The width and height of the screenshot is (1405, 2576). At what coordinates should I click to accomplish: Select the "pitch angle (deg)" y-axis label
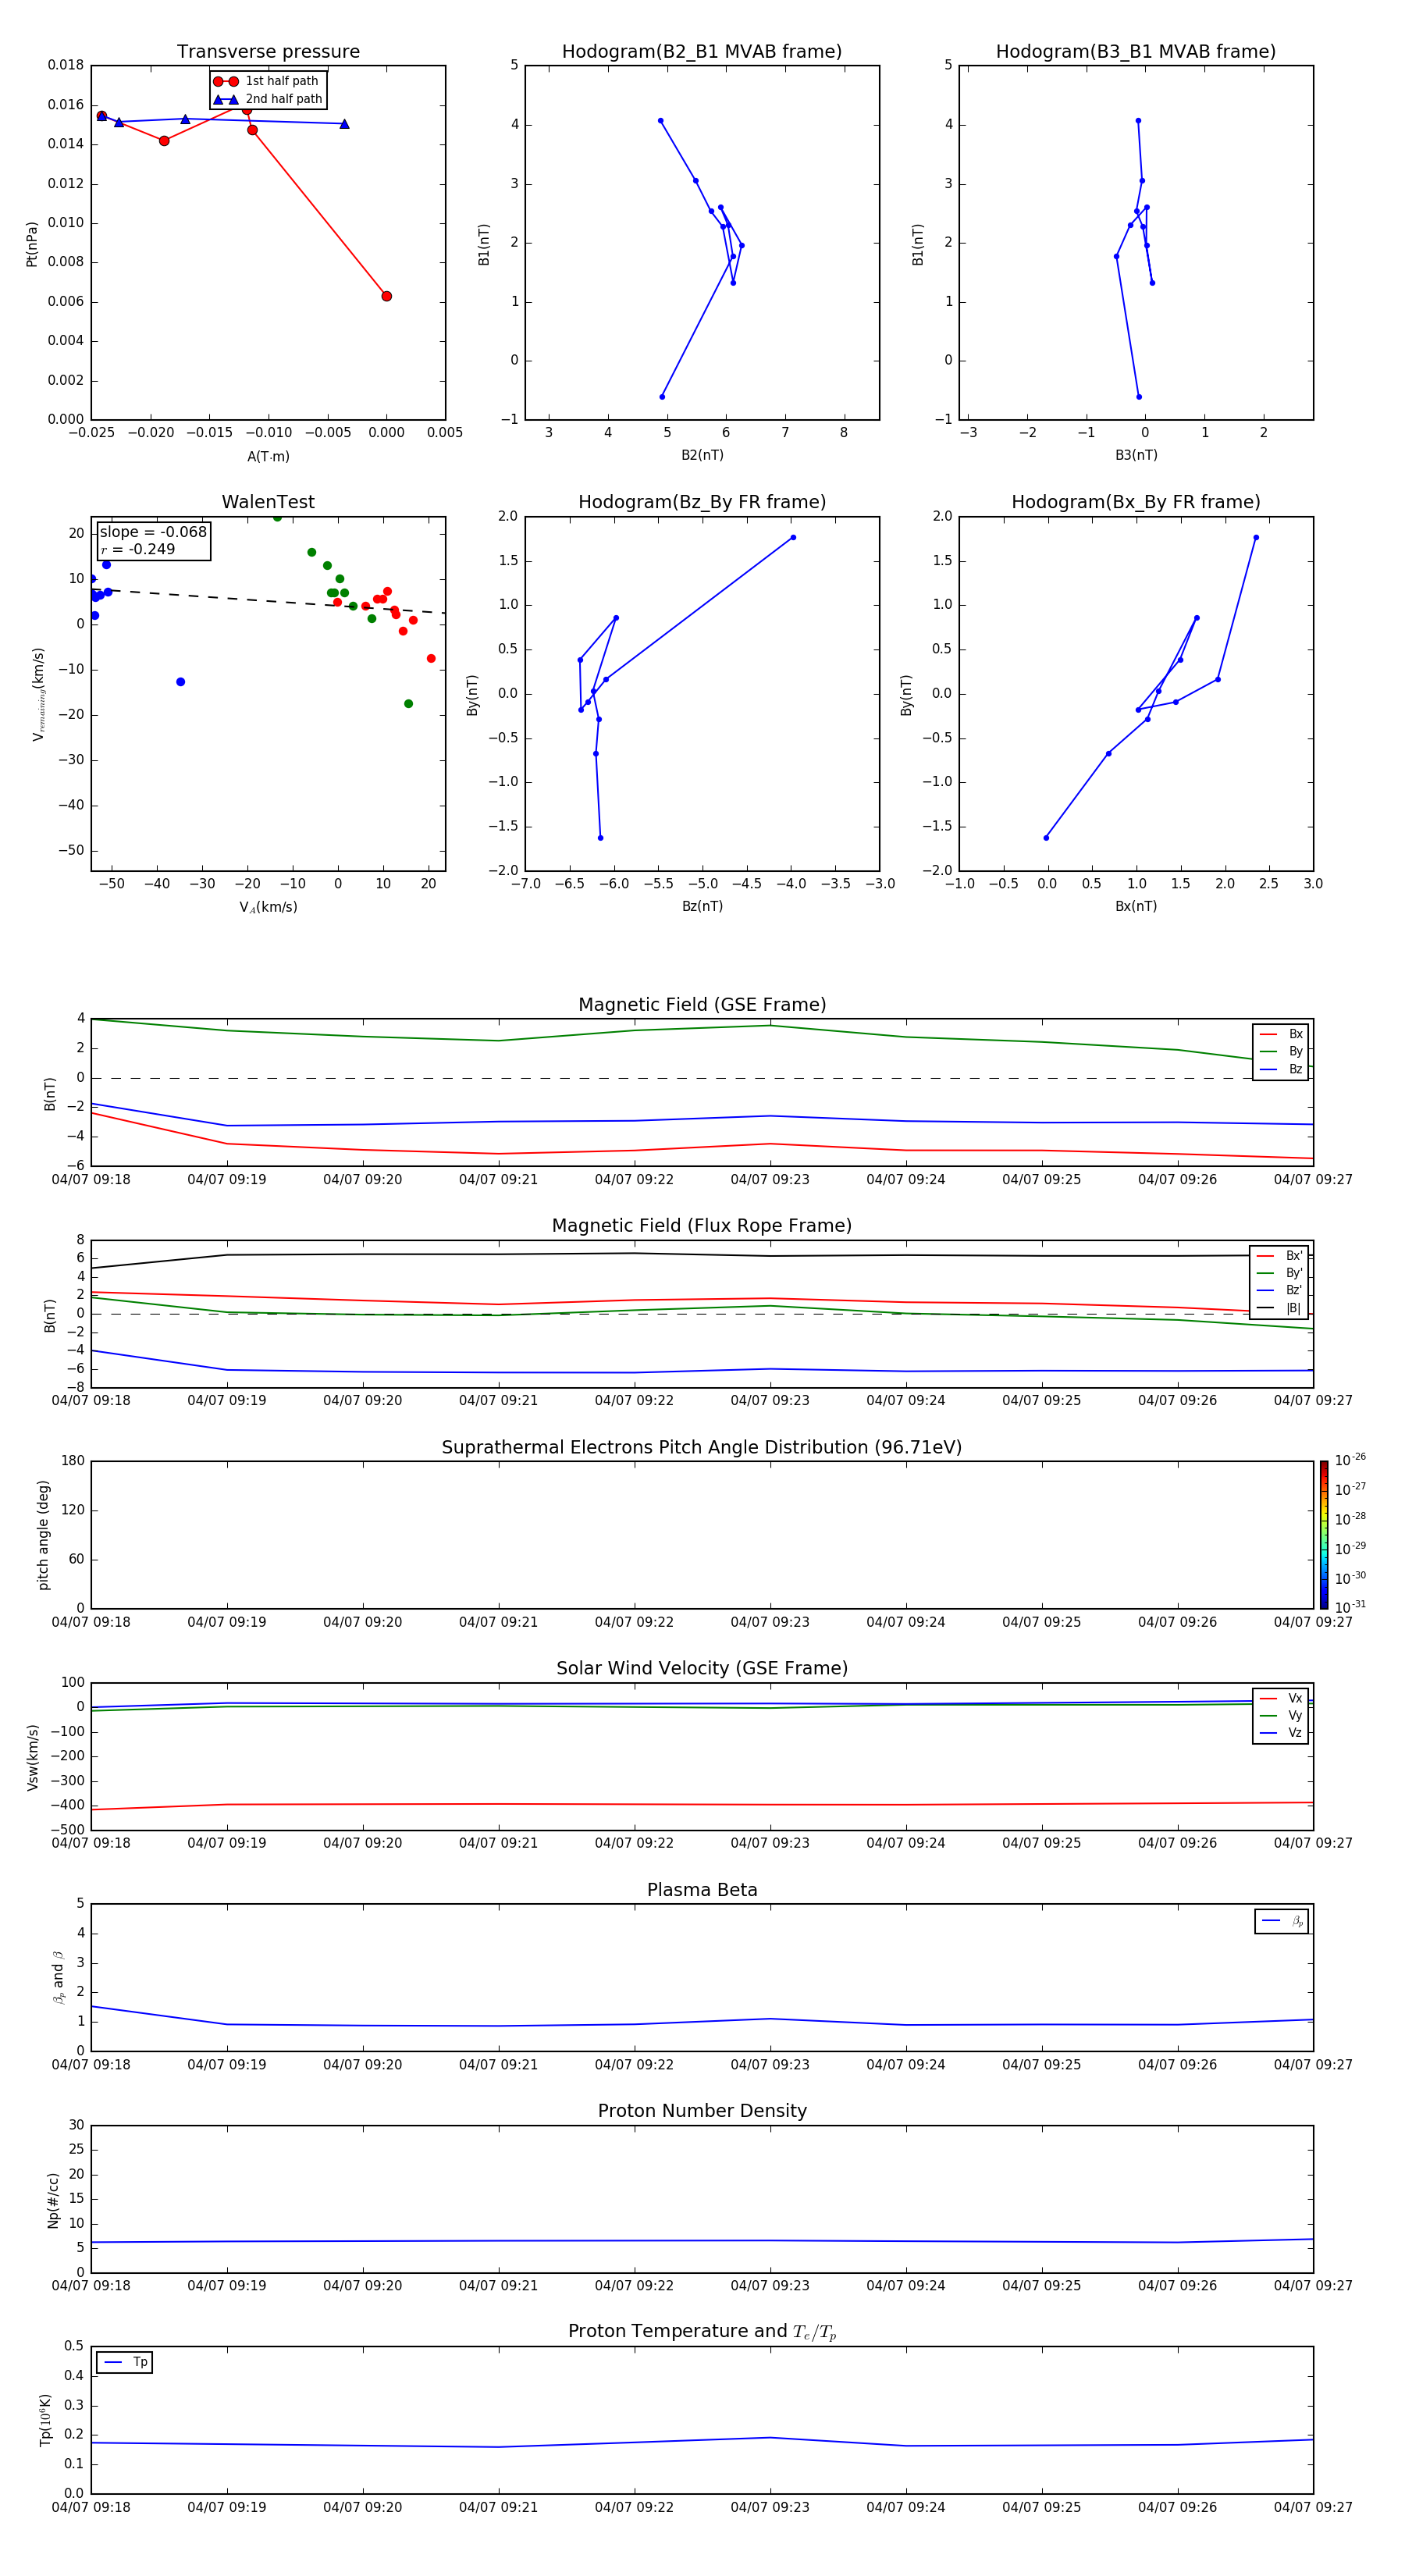coord(43,1535)
